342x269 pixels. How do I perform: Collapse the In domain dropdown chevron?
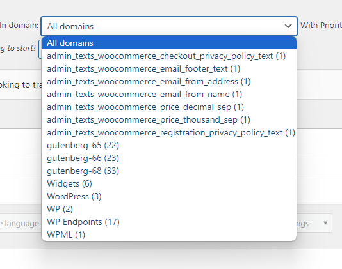[x=288, y=26]
